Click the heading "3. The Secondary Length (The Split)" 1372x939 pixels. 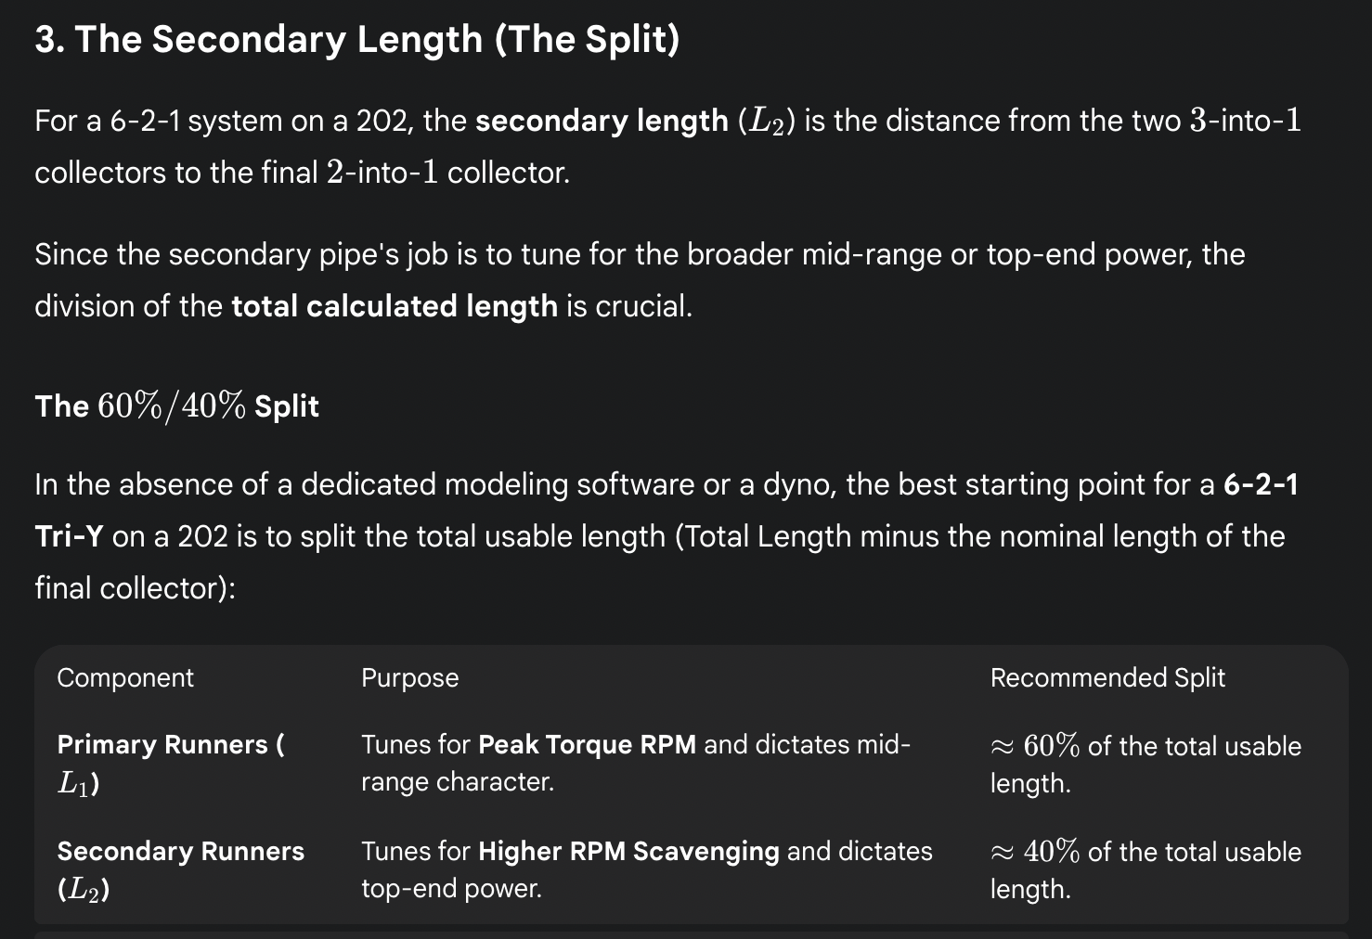pyautogui.click(x=357, y=39)
